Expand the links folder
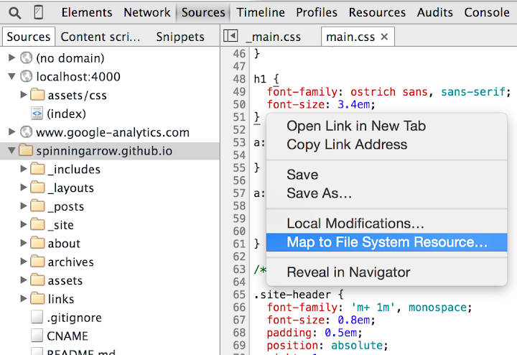 coord(24,298)
